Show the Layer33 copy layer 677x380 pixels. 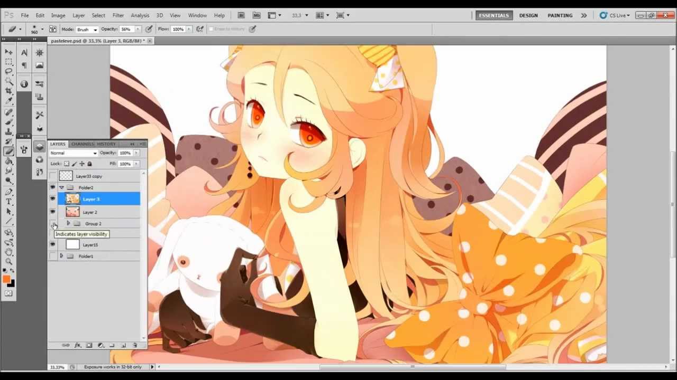coord(52,176)
